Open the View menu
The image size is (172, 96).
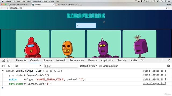(x=23, y=1)
